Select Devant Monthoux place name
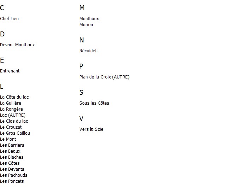The width and height of the screenshot is (238, 187). coord(18,45)
